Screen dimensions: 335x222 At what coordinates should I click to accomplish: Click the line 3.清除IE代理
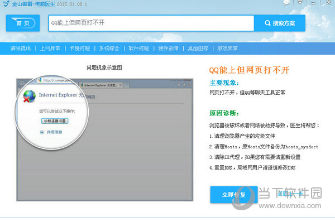tap(255, 157)
